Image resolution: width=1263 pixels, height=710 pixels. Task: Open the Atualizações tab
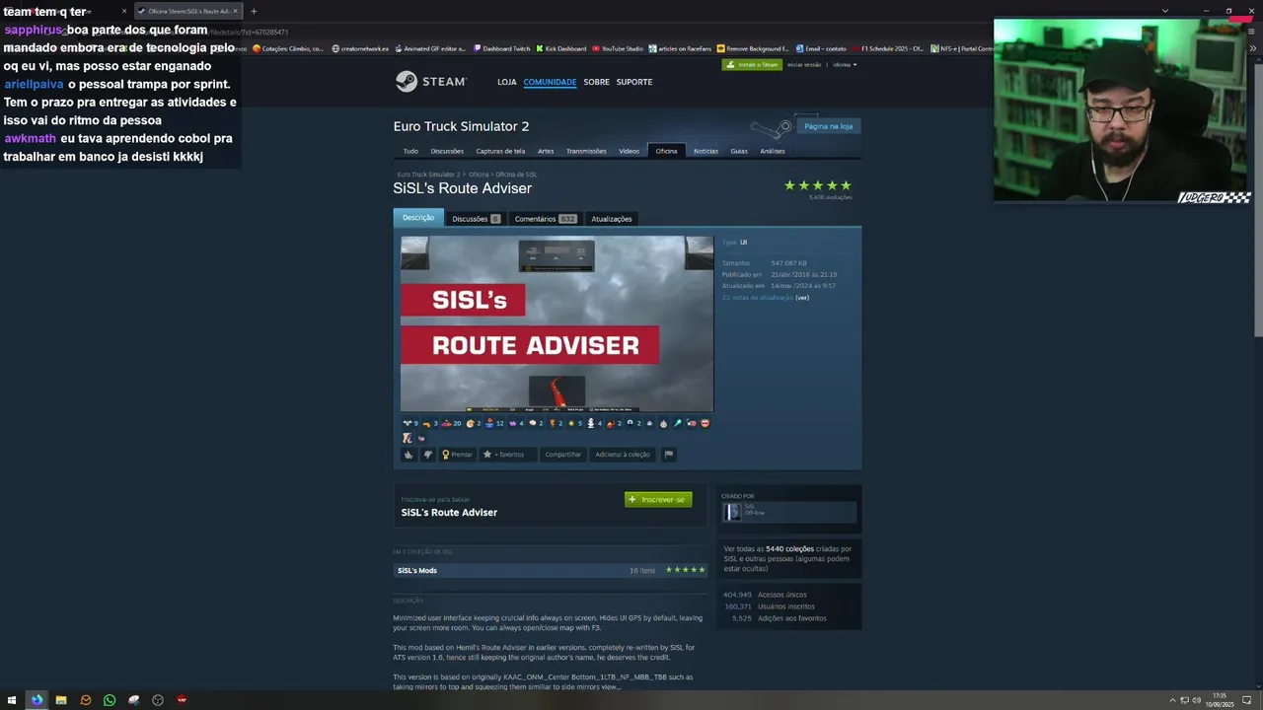tap(612, 219)
